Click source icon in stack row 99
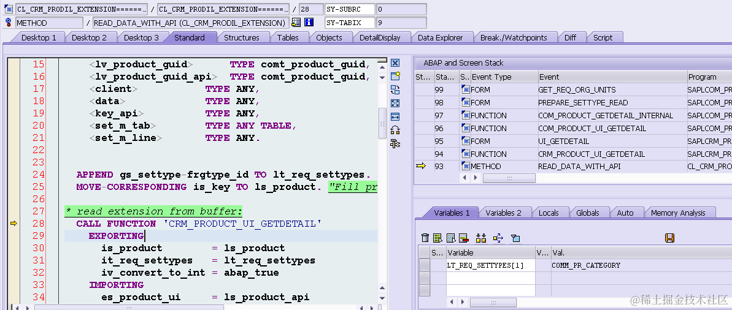 pyautogui.click(x=465, y=89)
